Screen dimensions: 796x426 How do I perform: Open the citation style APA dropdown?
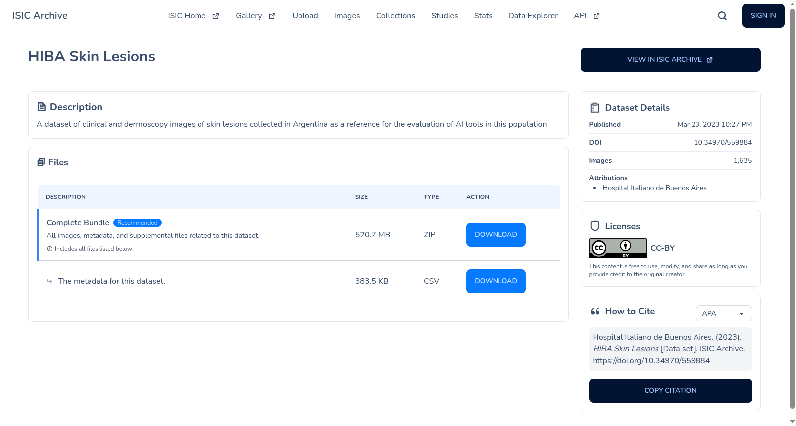(x=724, y=313)
